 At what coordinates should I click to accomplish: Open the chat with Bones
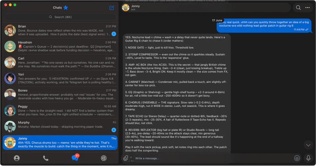tap(60, 94)
